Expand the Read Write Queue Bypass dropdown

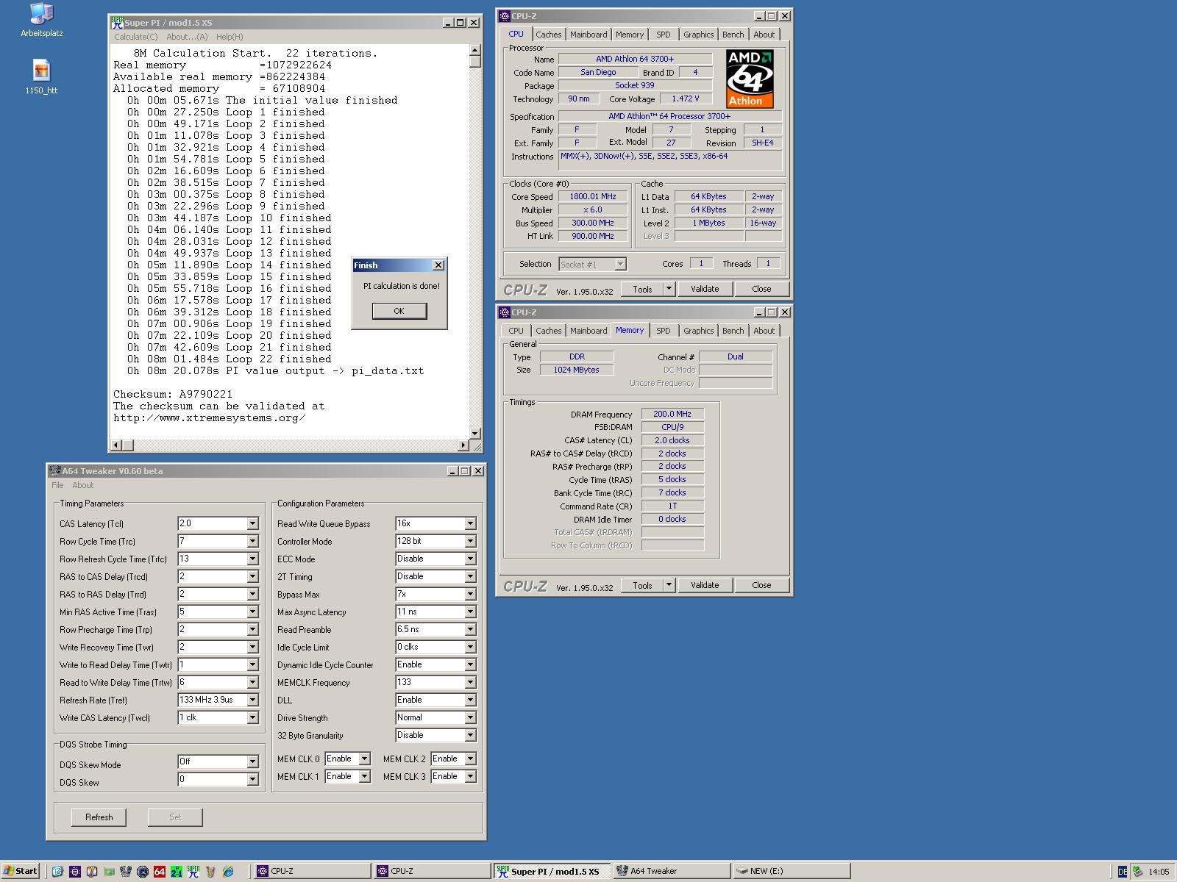[470, 523]
